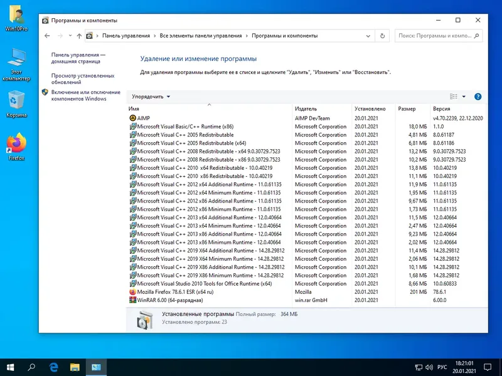Launch Firefox from the desktop shortcut
The image size is (502, 376).
16,147
